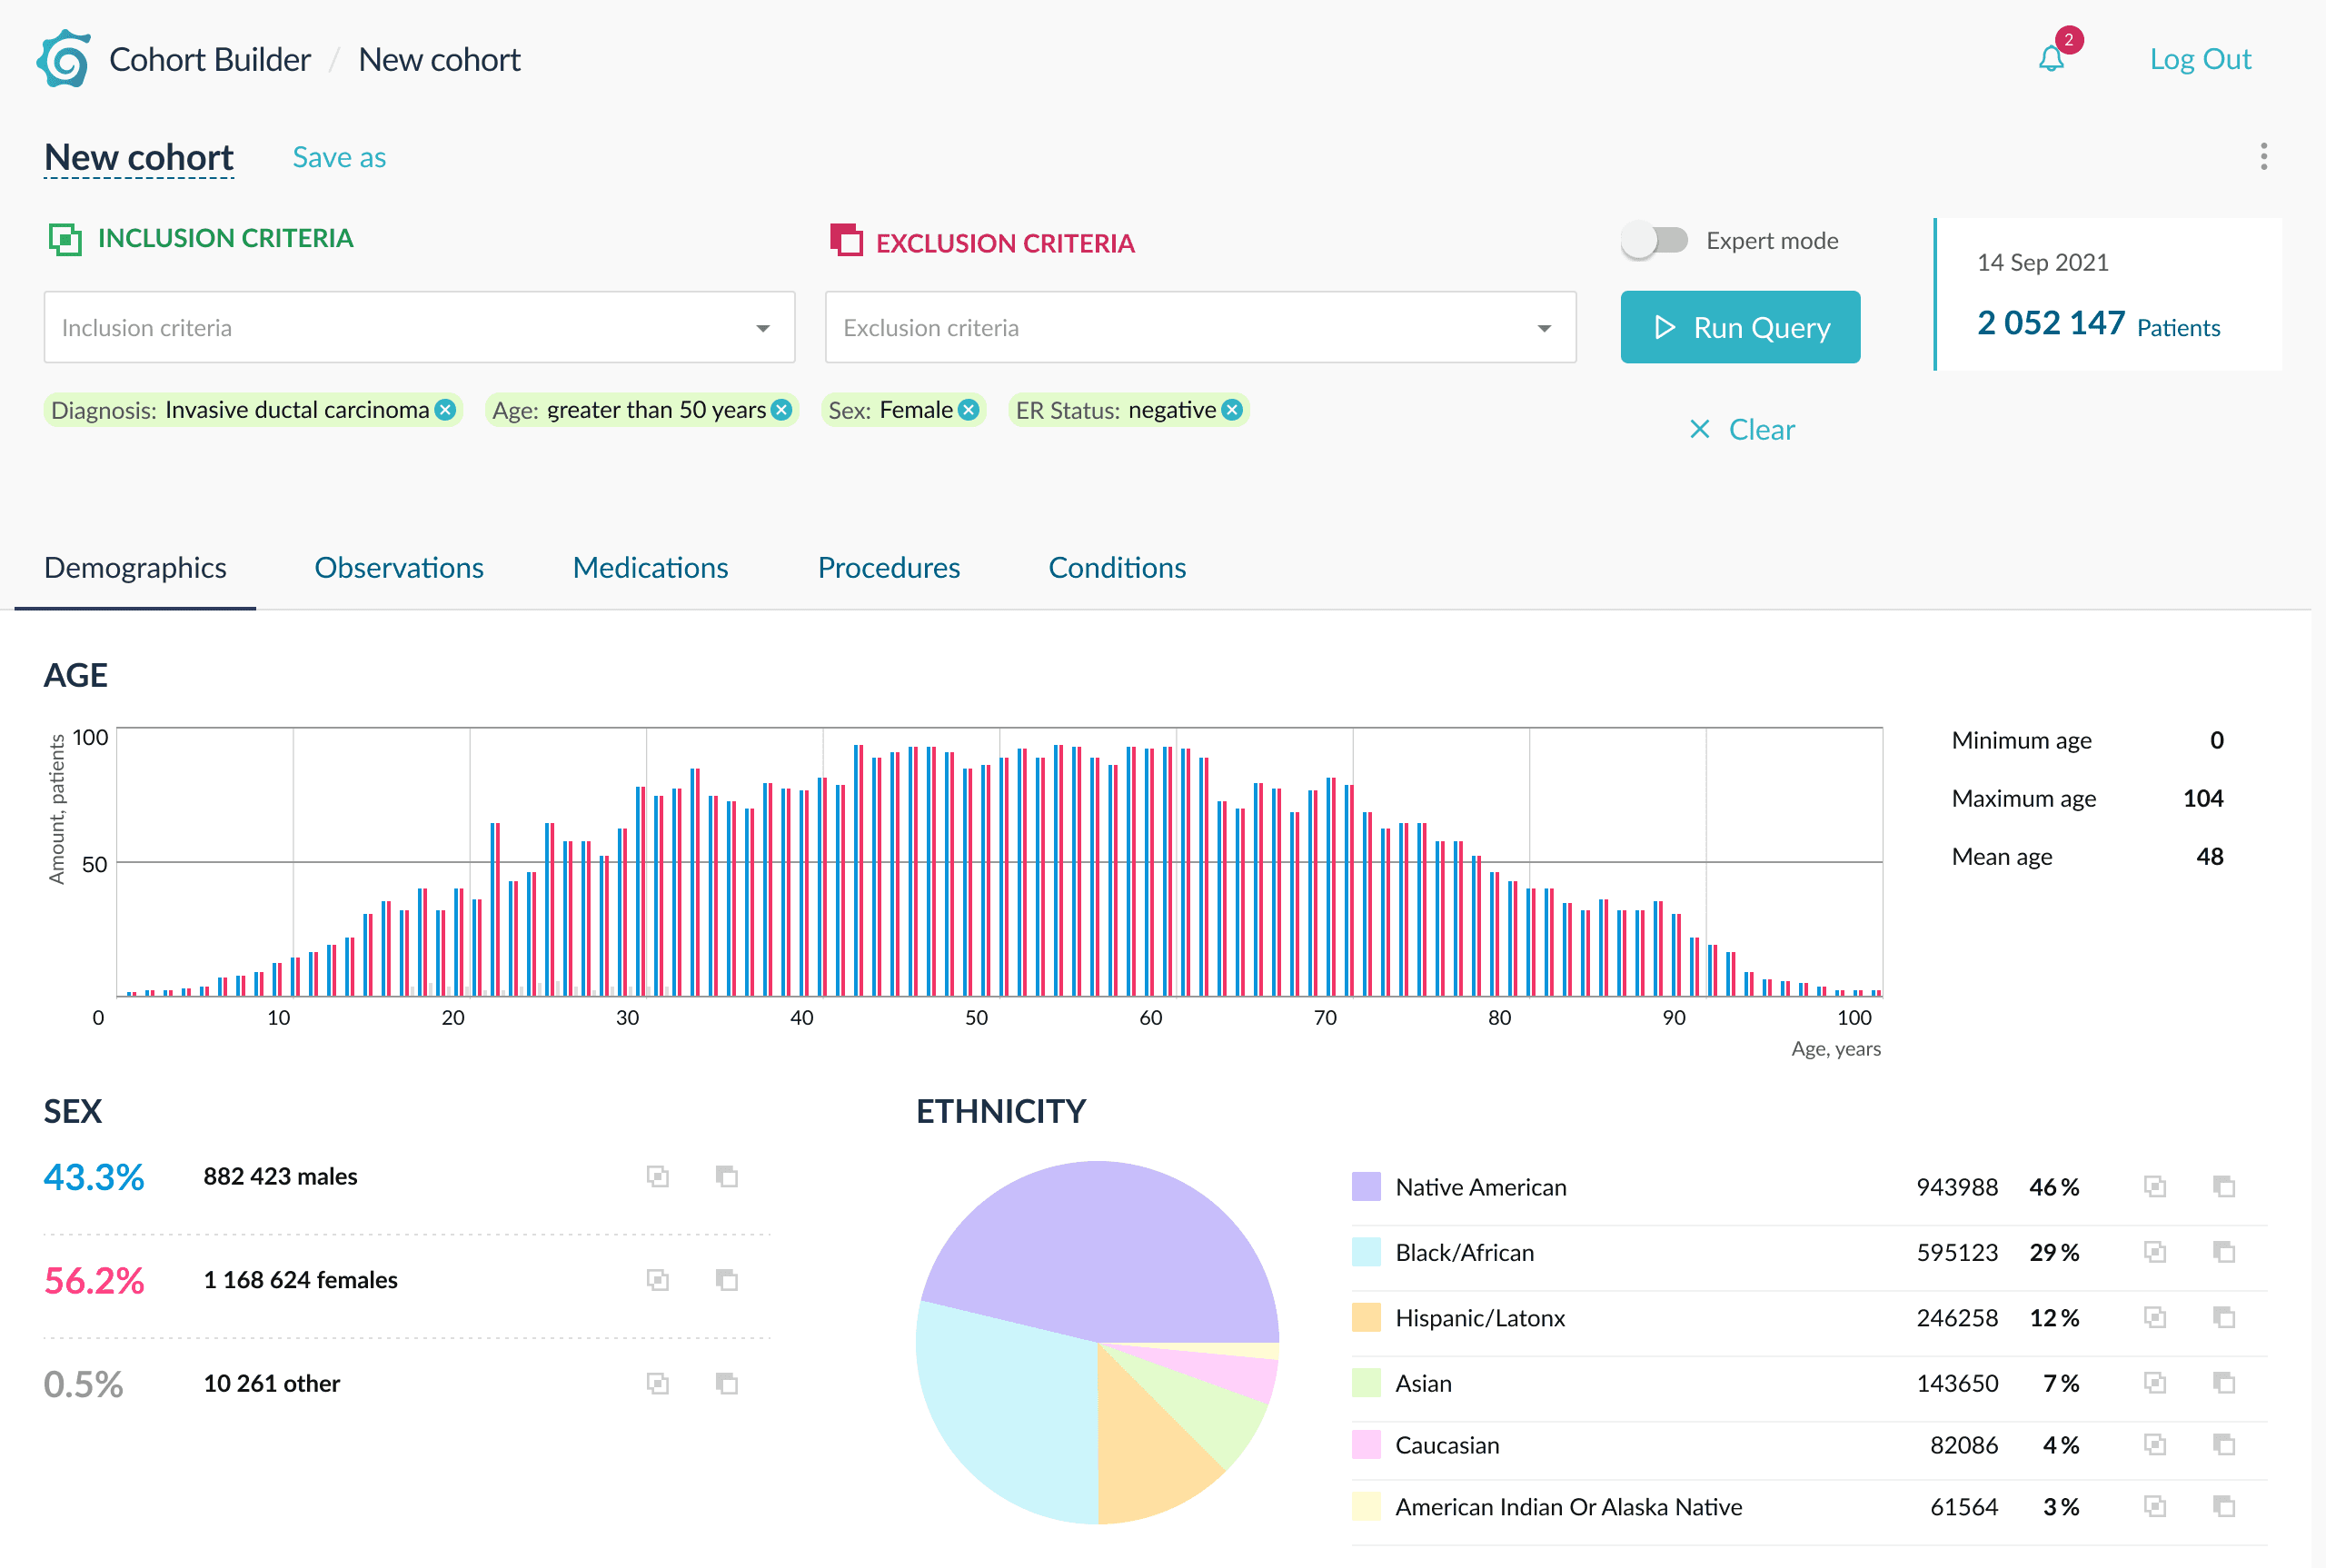Open the three-dot more options menu

(x=2264, y=156)
